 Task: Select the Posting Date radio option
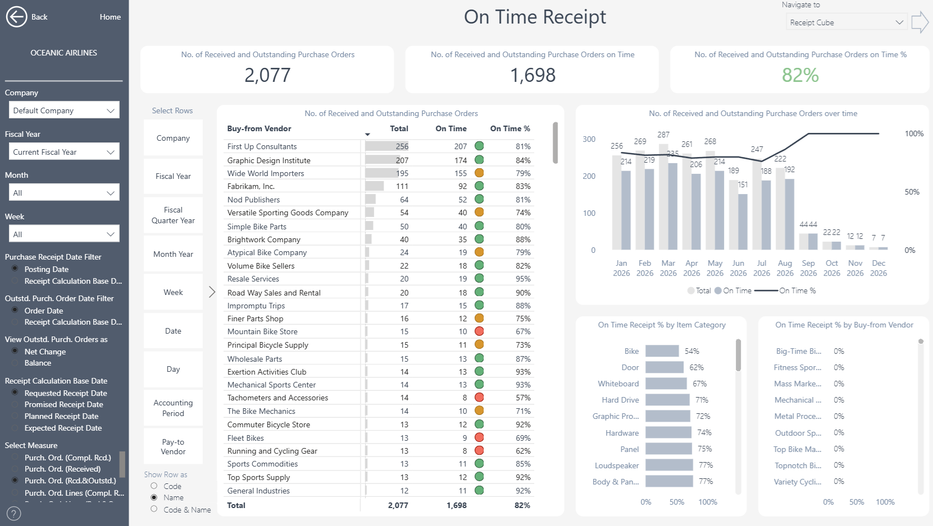(x=15, y=269)
